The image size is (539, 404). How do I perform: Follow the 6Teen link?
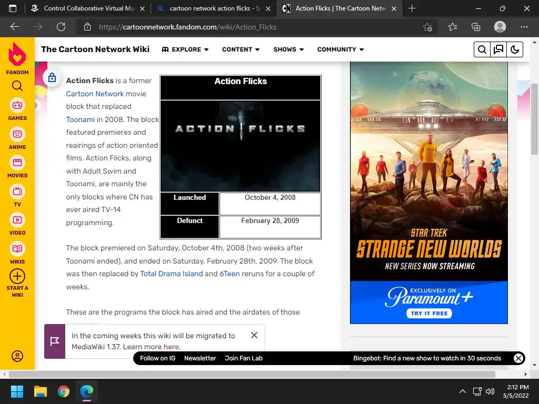point(229,274)
